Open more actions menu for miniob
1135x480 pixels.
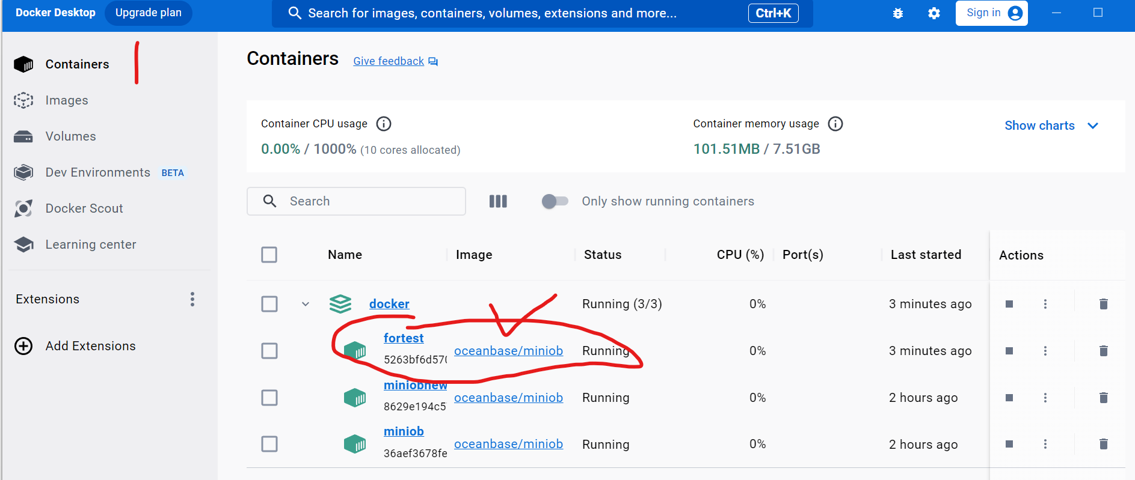point(1045,444)
